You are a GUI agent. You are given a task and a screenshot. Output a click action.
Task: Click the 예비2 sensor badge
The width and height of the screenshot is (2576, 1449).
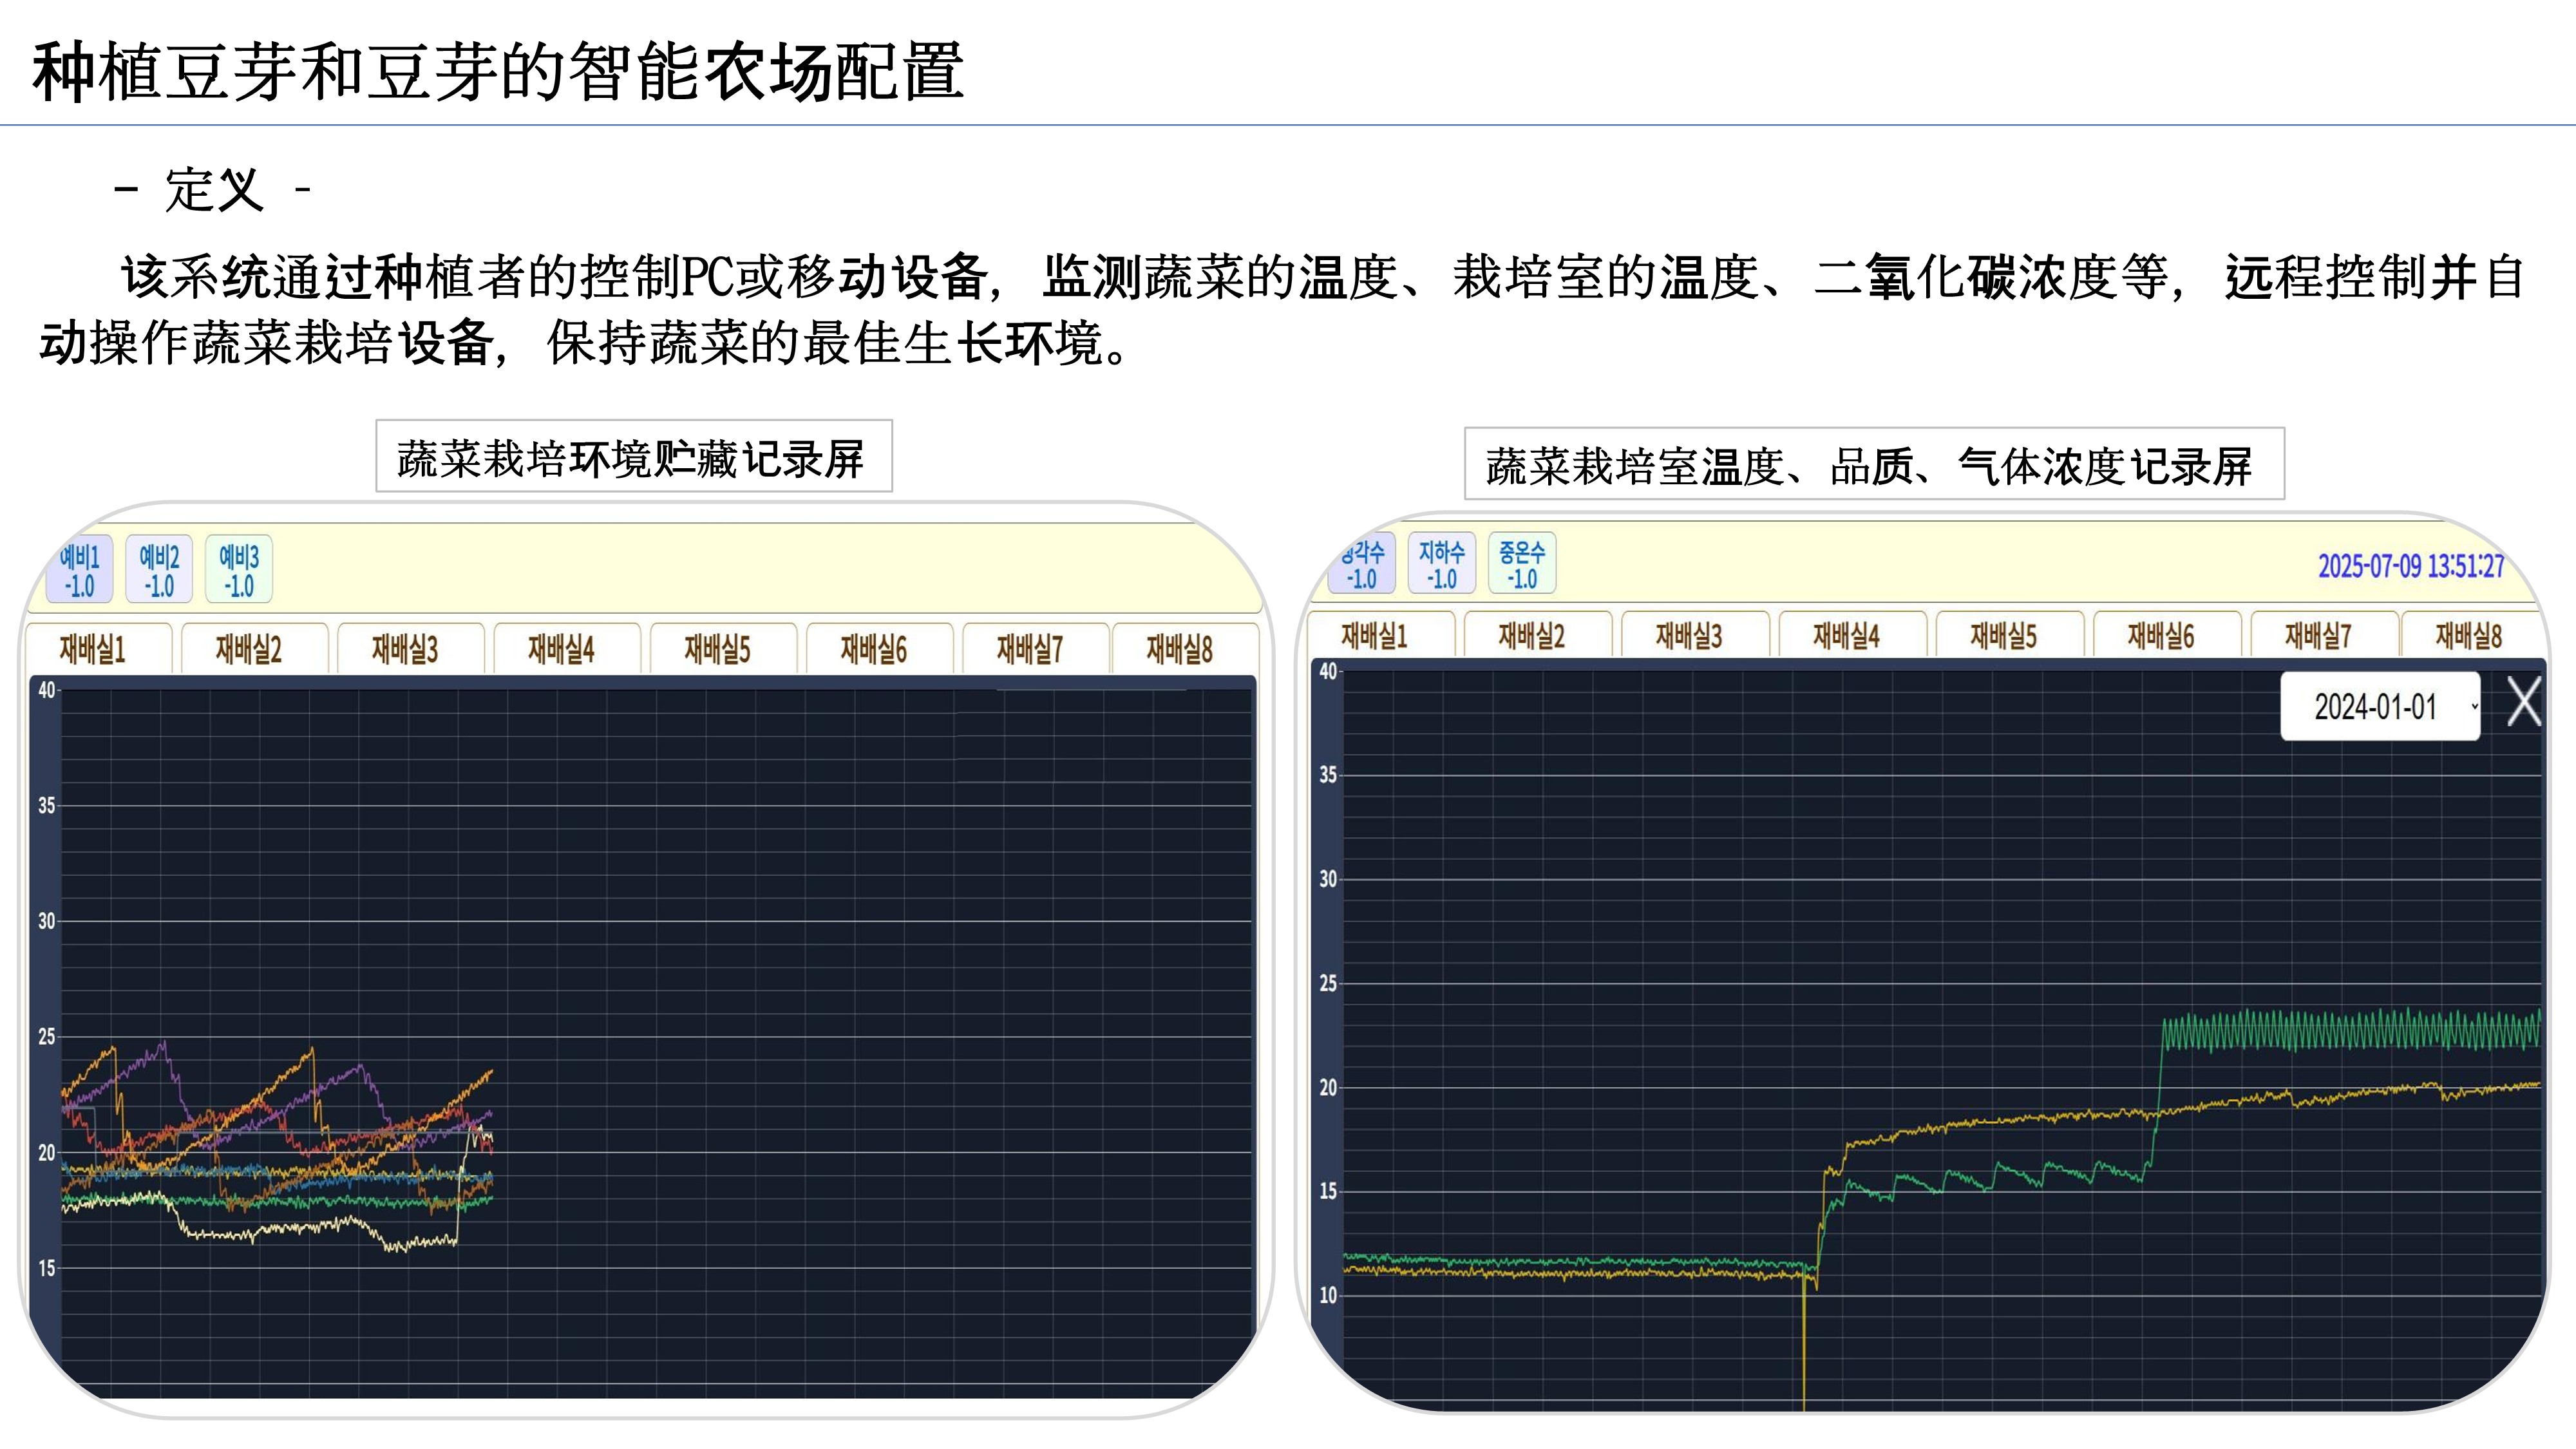click(159, 570)
